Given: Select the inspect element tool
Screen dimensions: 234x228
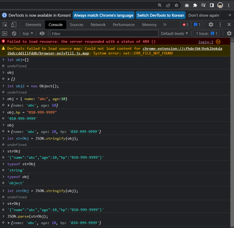Looking at the screenshot, I should pos(4,24).
